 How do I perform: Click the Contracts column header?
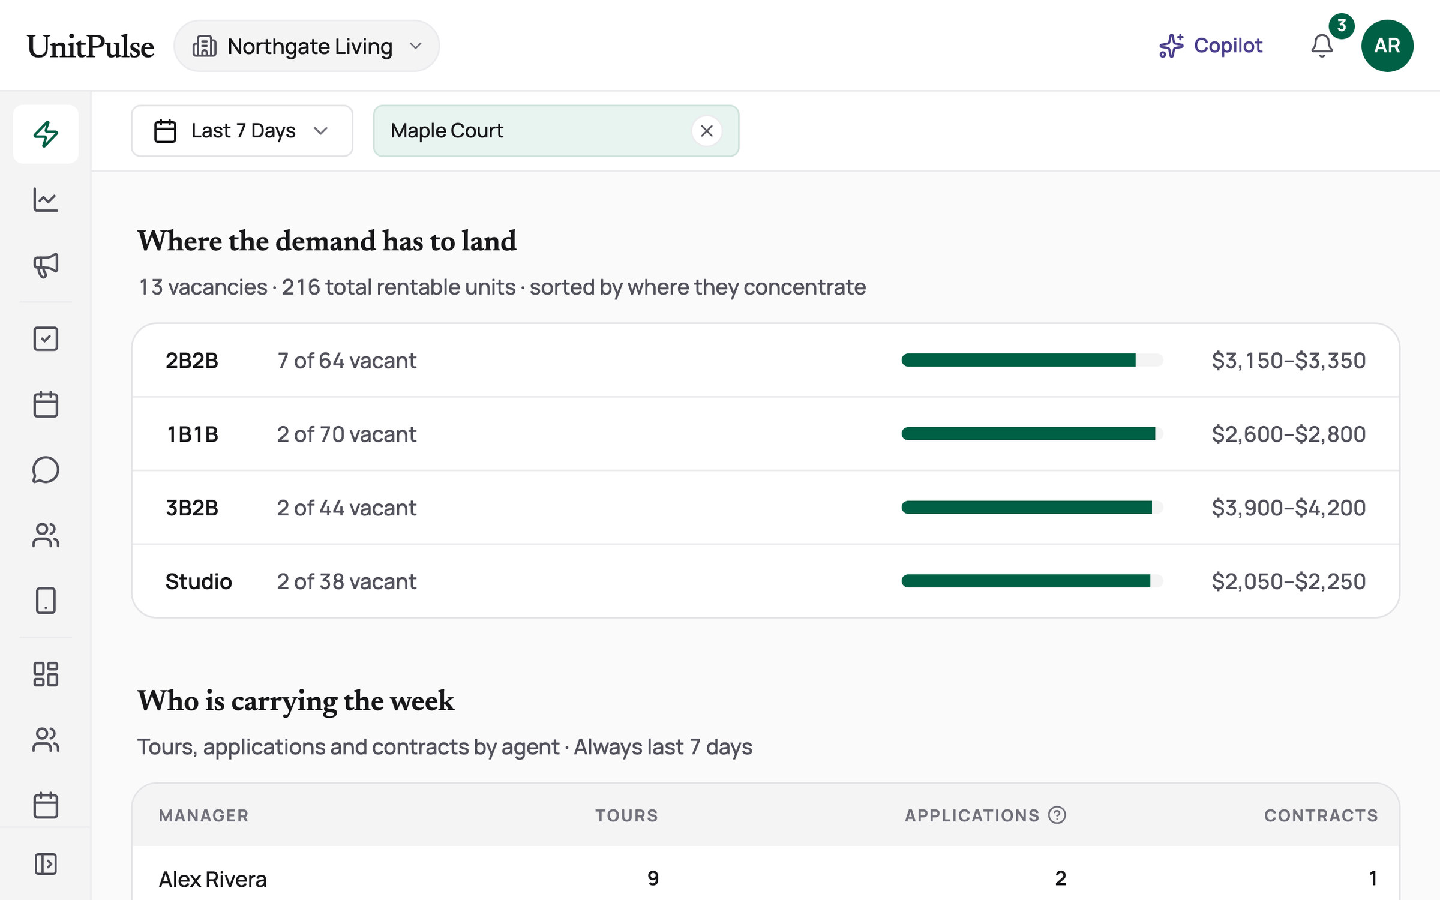(x=1321, y=815)
